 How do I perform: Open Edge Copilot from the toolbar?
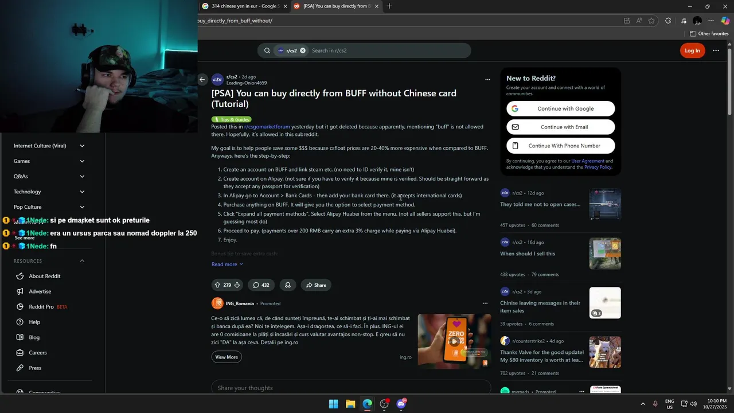(725, 21)
